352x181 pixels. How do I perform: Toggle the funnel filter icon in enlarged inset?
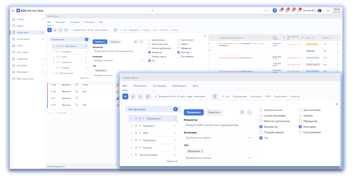[215, 97]
